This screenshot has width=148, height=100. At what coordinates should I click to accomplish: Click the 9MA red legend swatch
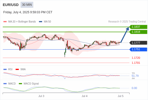17,69
